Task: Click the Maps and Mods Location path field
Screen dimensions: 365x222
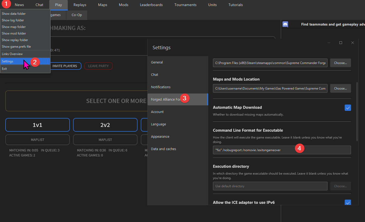Action: [270, 88]
